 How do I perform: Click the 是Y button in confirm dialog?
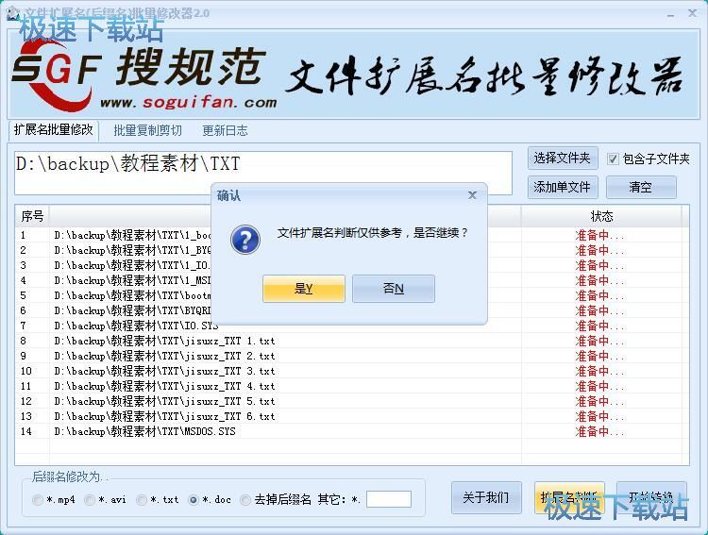304,289
